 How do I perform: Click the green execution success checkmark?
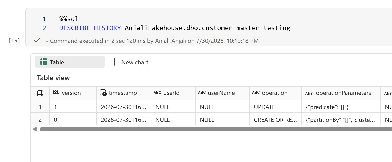(x=37, y=40)
